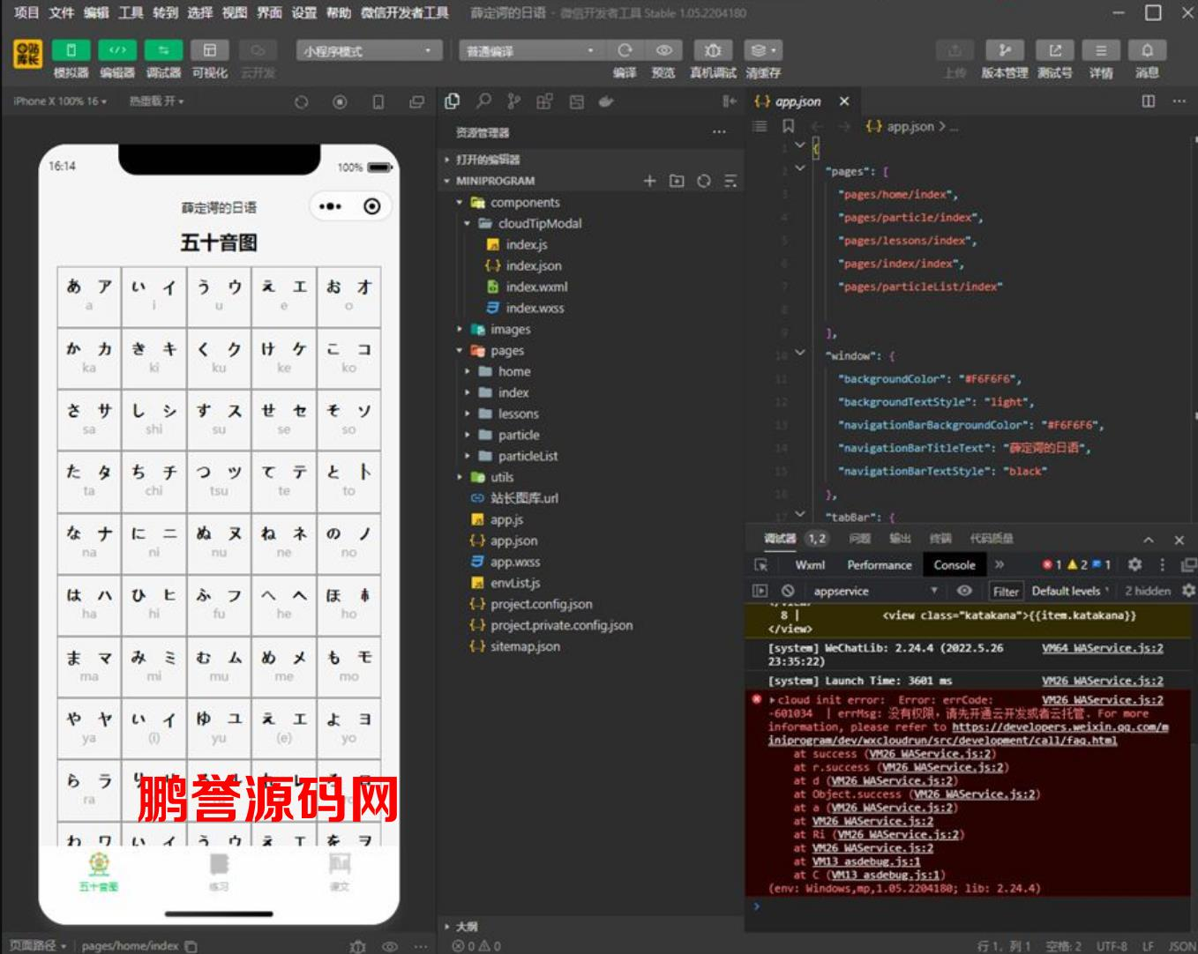This screenshot has width=1198, height=954.
Task: Open the devtools settings gear icon
Action: [x=1135, y=564]
